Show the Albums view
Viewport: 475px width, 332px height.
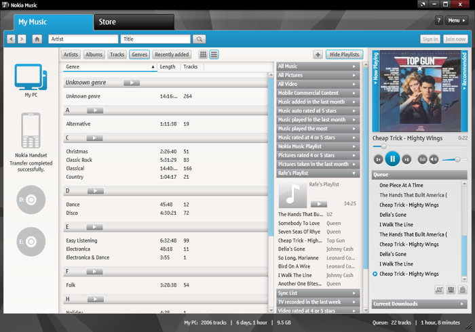94,54
